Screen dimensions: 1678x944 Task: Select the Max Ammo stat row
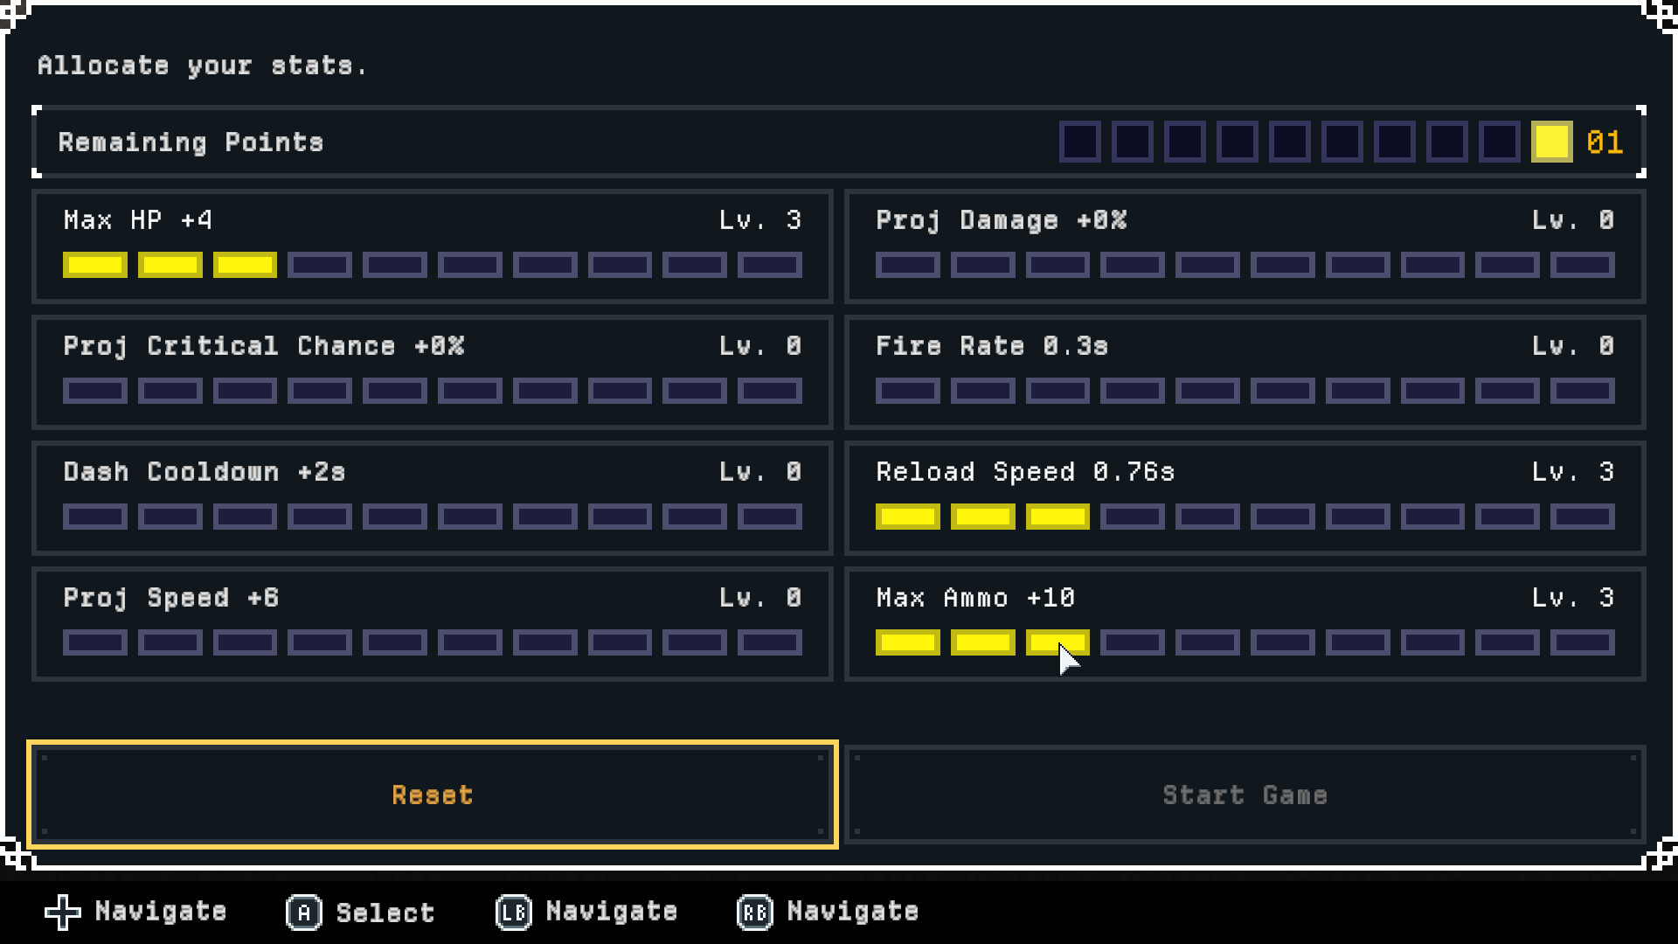pos(1245,624)
